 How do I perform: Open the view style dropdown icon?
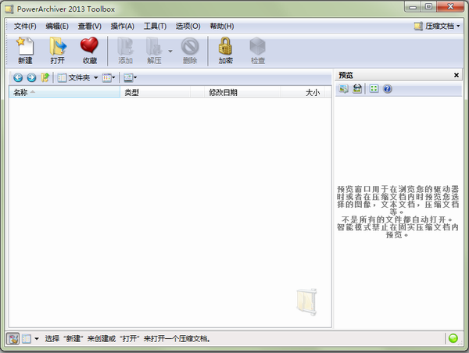tap(109, 78)
